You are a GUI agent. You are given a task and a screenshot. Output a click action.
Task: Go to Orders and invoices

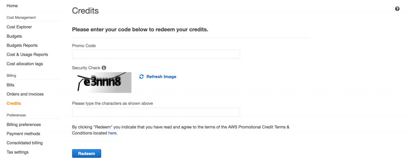tap(25, 94)
